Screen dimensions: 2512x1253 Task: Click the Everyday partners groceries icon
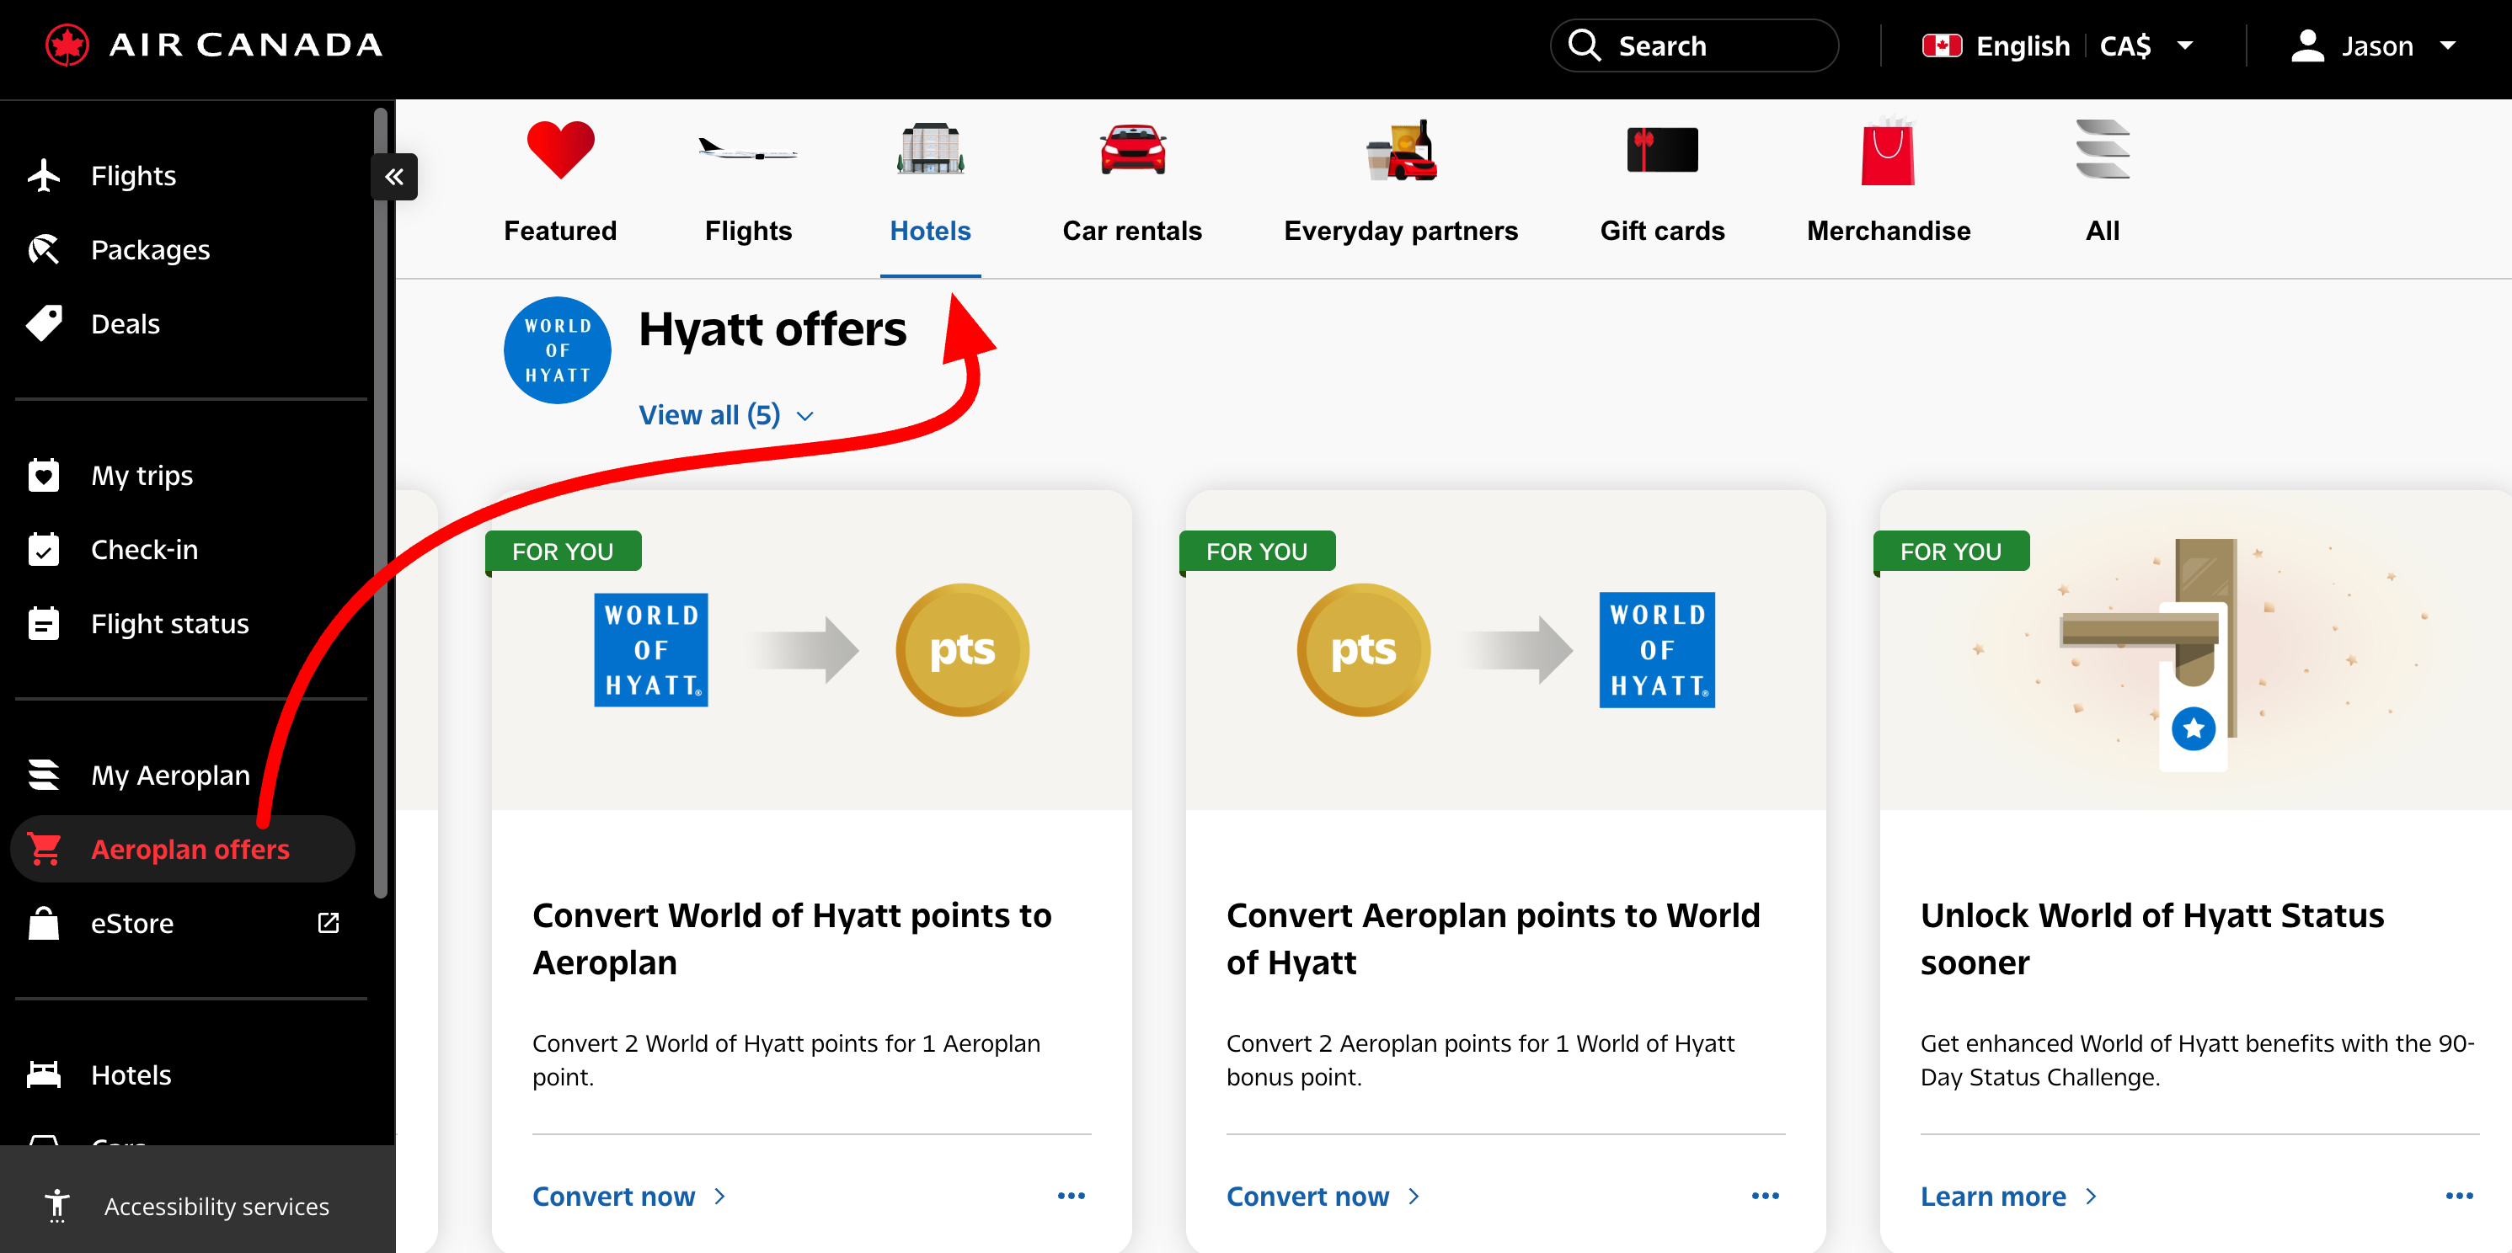point(1401,150)
